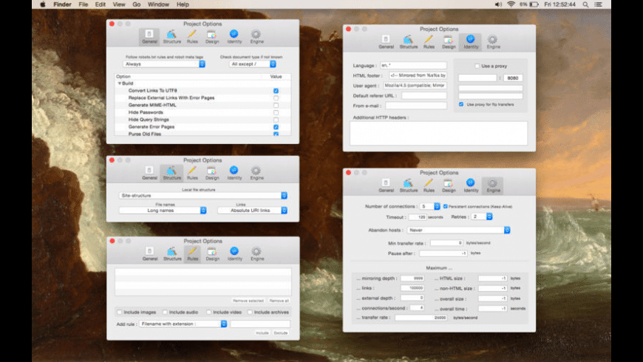Switch to General icon in the connections window
Screen dimensions: 643x362
click(x=386, y=185)
